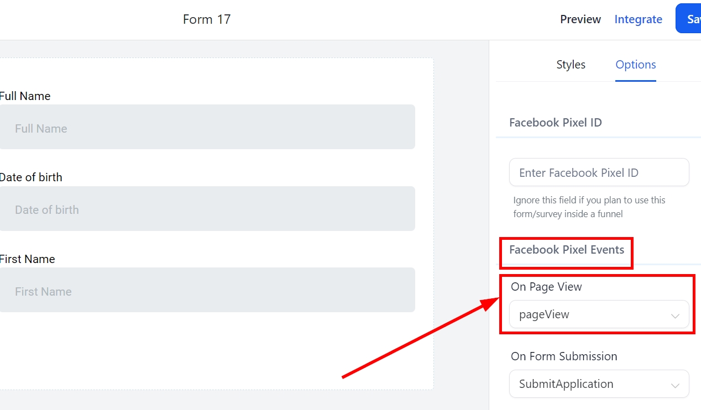This screenshot has height=410, width=701.
Task: Select the Options tab
Action: pyautogui.click(x=635, y=65)
